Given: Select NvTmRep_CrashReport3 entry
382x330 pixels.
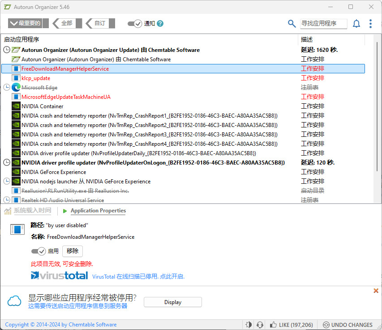Looking at the screenshot, I should coord(183,135).
